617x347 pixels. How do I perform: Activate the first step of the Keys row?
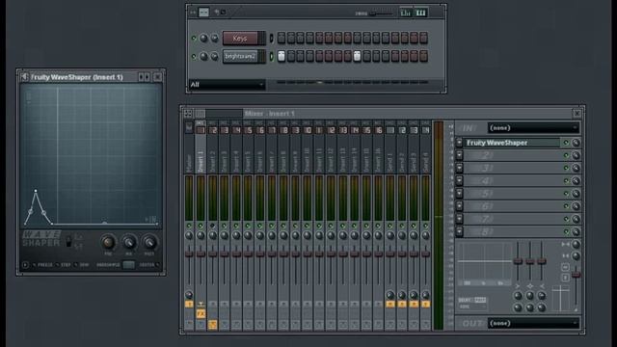point(282,38)
